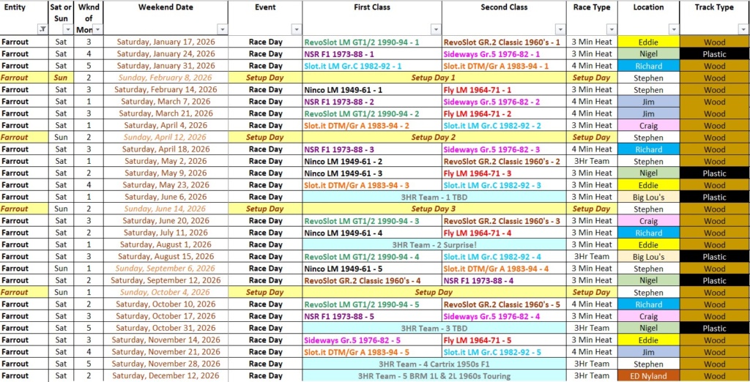Click the Sunday, February 8, 2026 cell
The width and height of the screenshot is (750, 382).
coord(165,78)
